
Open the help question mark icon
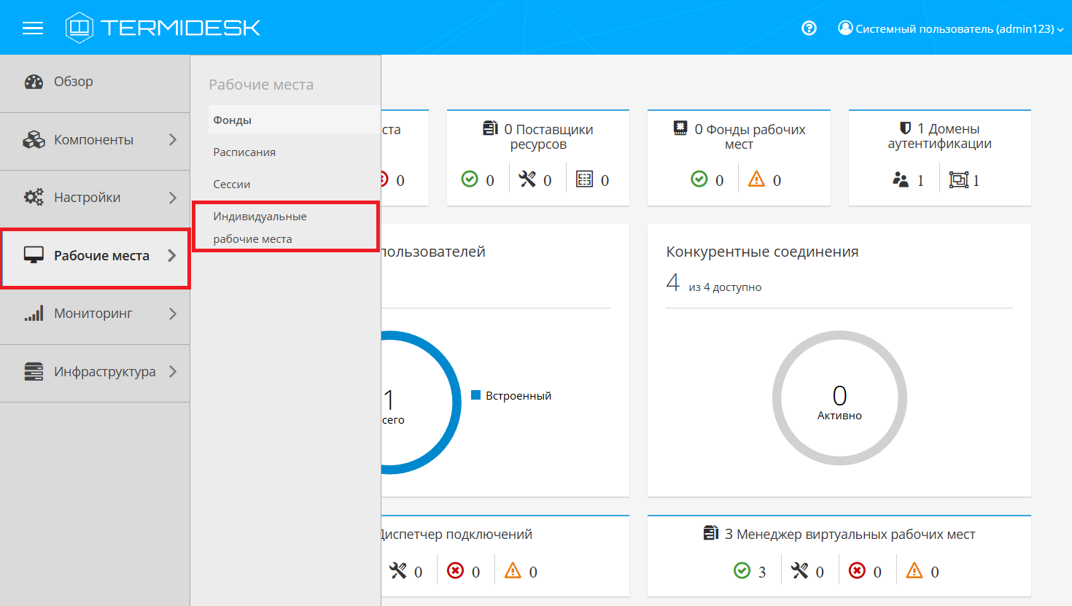[x=809, y=28]
